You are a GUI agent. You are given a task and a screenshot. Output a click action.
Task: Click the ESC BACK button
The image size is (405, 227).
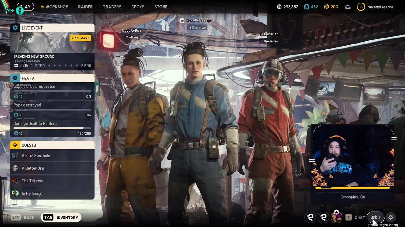(23, 218)
